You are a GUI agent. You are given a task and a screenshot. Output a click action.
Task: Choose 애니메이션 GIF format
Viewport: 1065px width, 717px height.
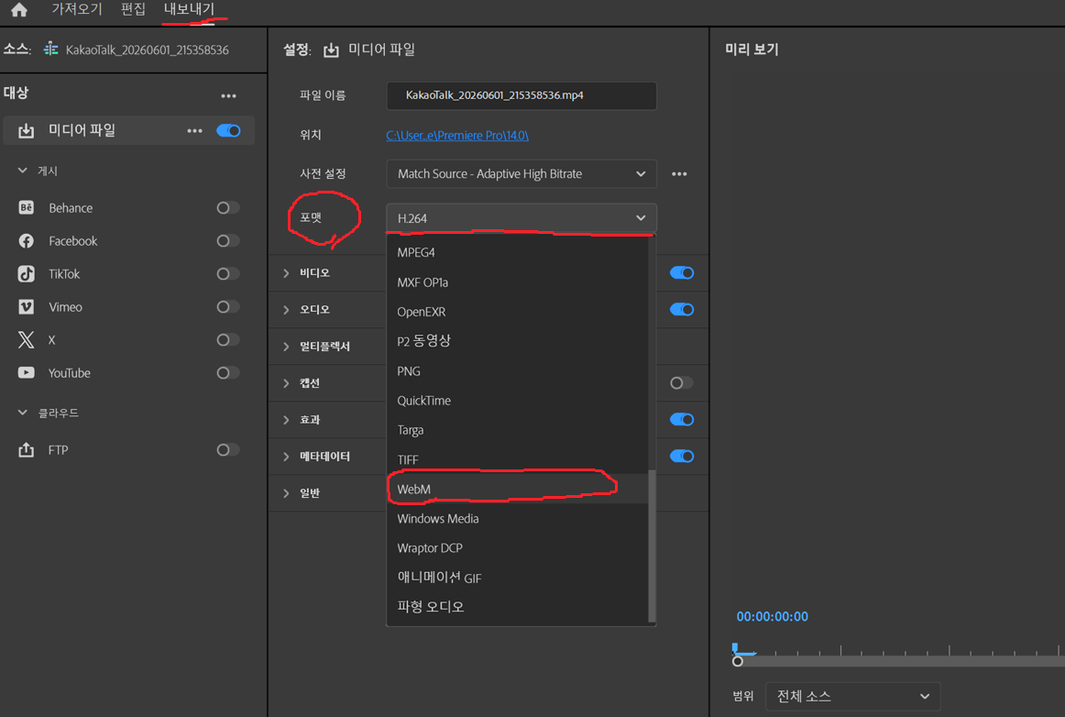(x=518, y=578)
